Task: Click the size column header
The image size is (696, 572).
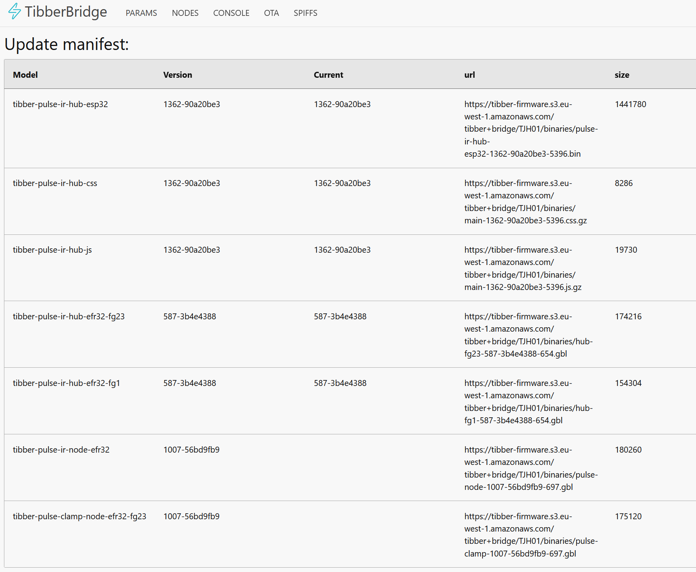Action: [622, 75]
